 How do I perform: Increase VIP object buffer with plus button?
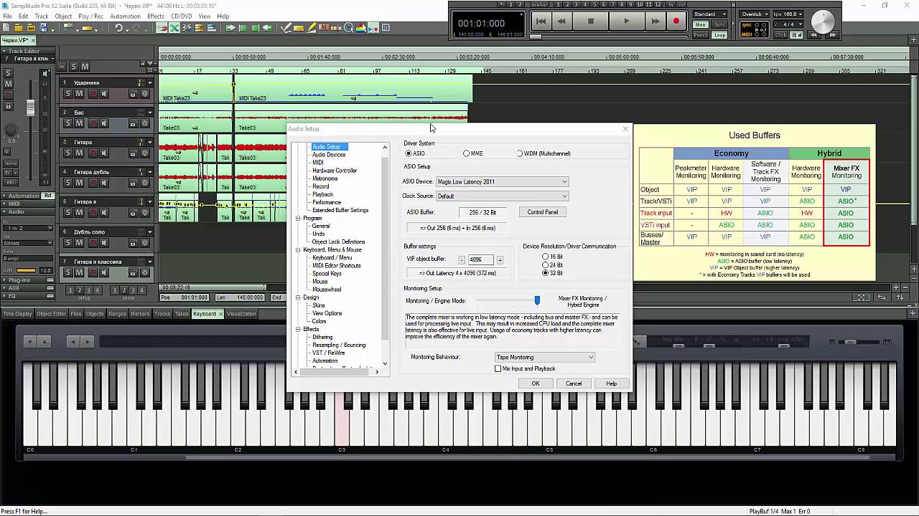pyautogui.click(x=500, y=259)
